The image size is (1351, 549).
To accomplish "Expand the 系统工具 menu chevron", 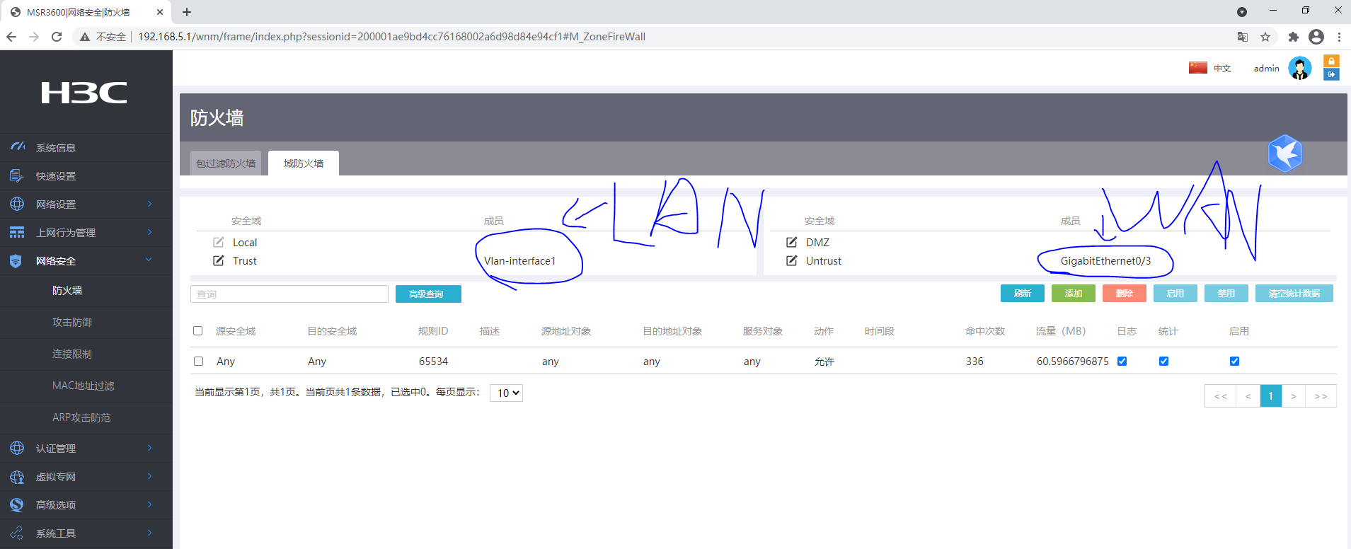I will pyautogui.click(x=149, y=533).
